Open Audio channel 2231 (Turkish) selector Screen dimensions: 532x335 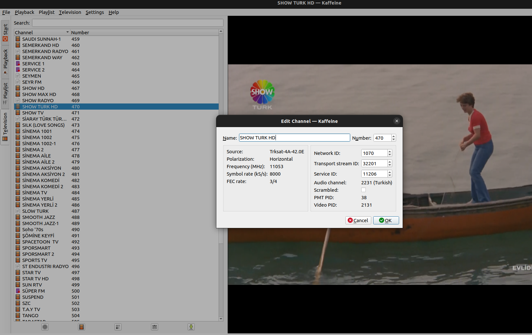[x=377, y=183]
